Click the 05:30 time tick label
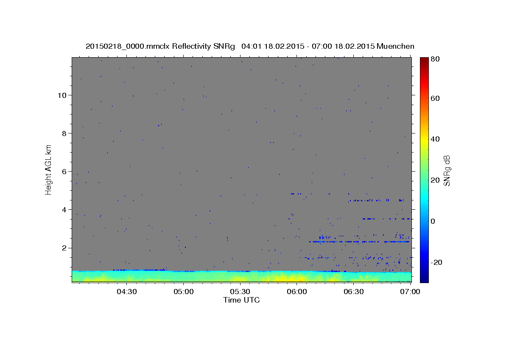 [240, 292]
